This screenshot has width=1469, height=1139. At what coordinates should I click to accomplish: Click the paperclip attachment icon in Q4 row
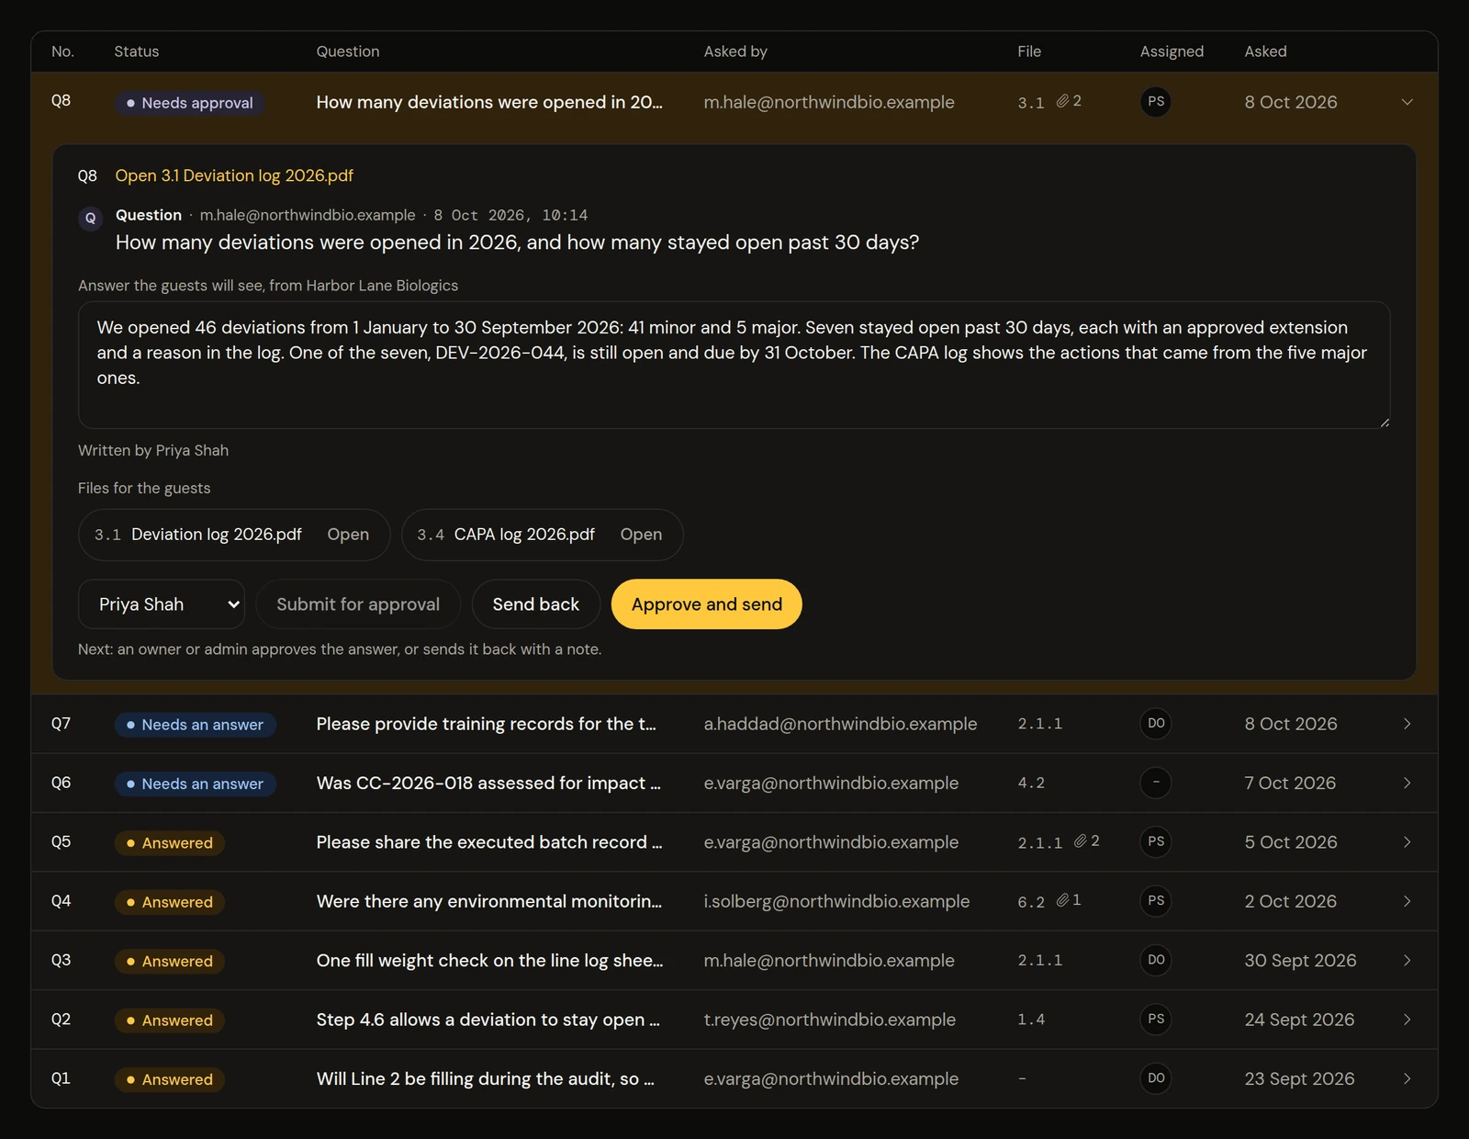[1062, 900]
